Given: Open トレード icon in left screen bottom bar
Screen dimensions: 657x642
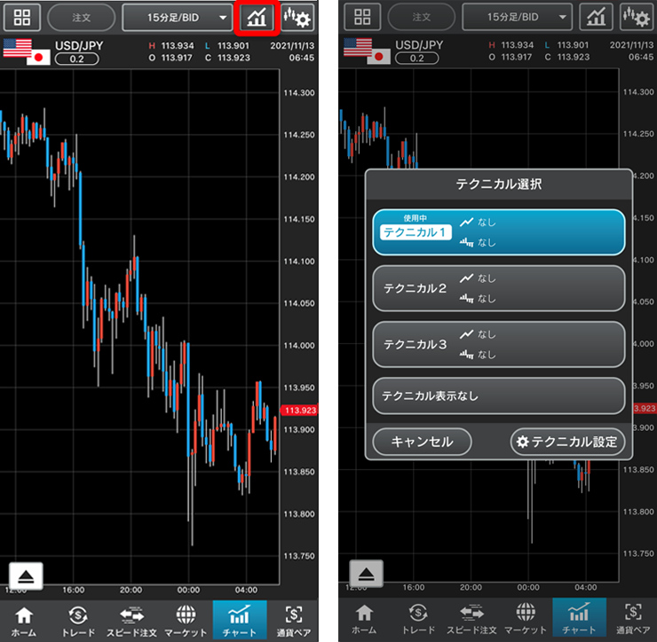Looking at the screenshot, I should [78, 619].
